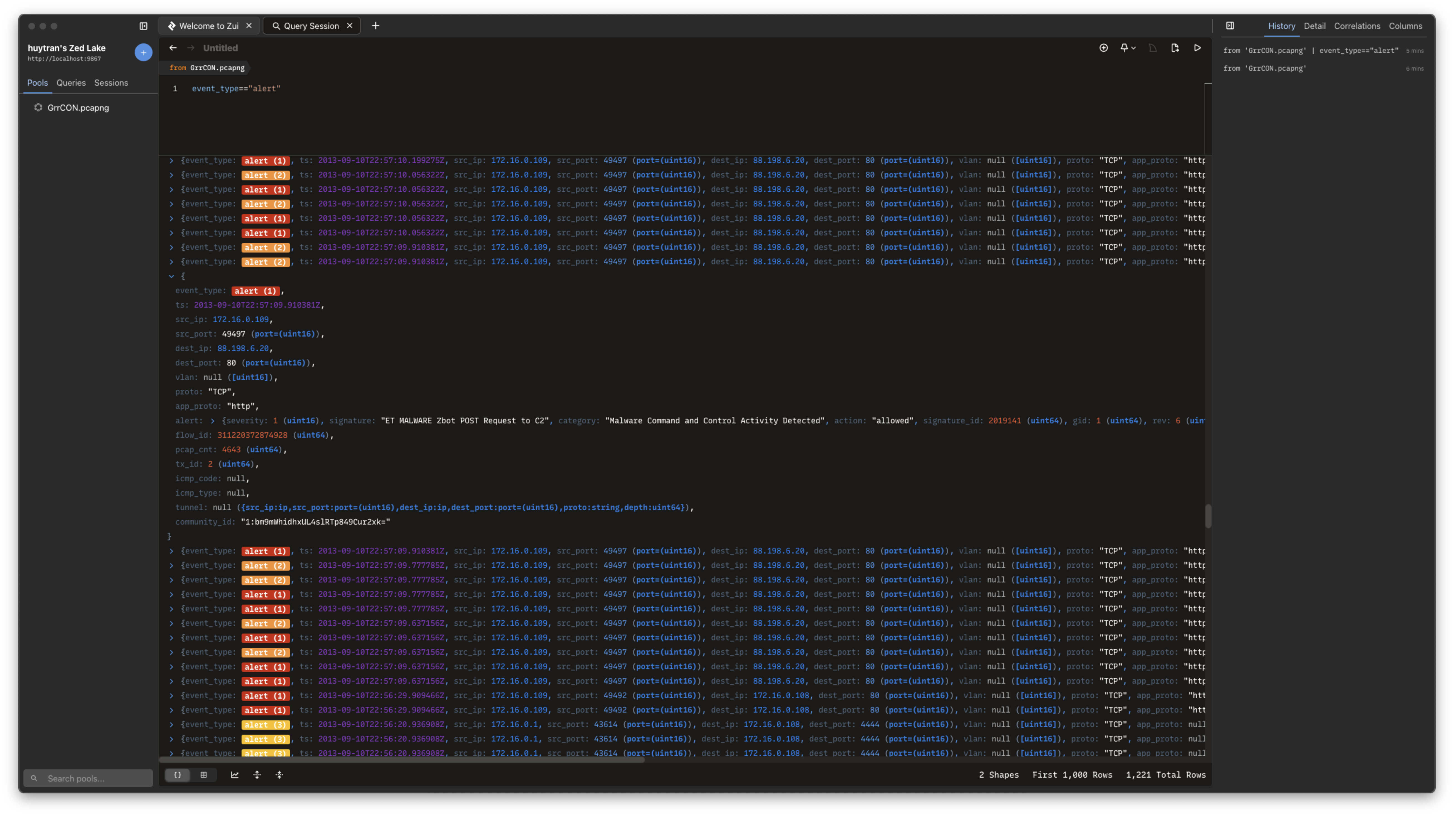1454x816 pixels.
Task: Run the query with play button
Action: 1197,48
